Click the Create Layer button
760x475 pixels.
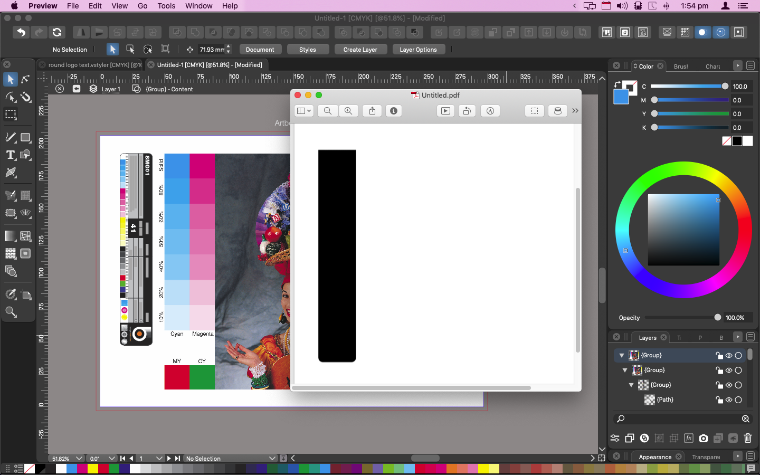(x=360, y=50)
